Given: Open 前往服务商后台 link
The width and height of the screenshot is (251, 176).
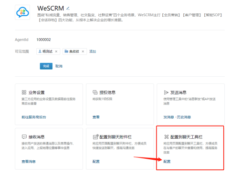Looking at the screenshot, I should click(x=34, y=117).
